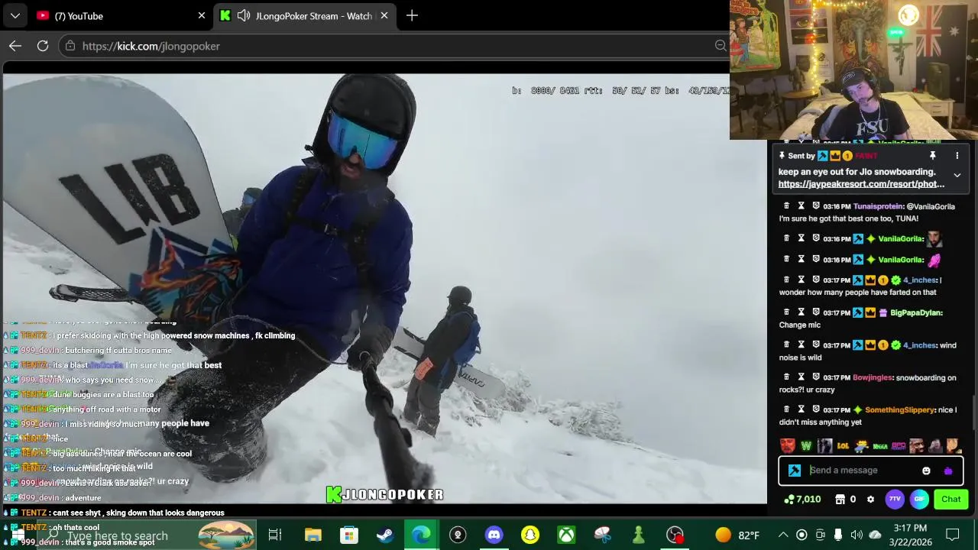Open Bowjingles' user card
The height and width of the screenshot is (550, 978).
(x=873, y=377)
